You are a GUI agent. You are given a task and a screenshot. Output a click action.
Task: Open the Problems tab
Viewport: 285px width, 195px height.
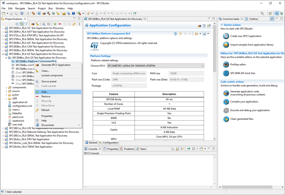tap(127, 149)
